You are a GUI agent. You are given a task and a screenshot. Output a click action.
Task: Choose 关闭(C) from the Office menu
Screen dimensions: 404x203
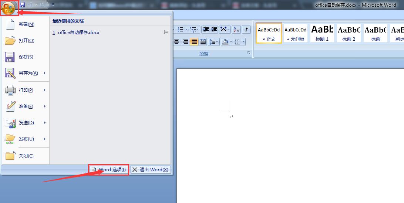point(26,156)
